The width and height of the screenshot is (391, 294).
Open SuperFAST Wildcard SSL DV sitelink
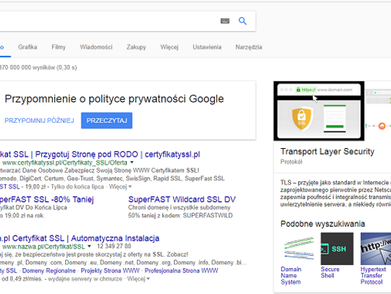pos(182,199)
